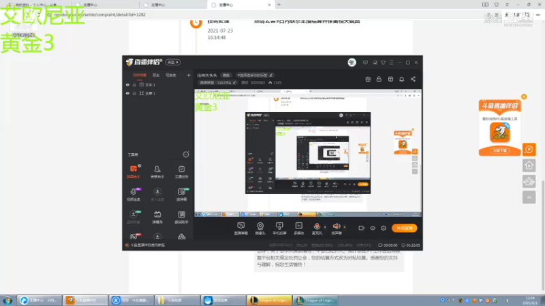
Task: Click the browser address bar URL
Action: tap(99, 15)
